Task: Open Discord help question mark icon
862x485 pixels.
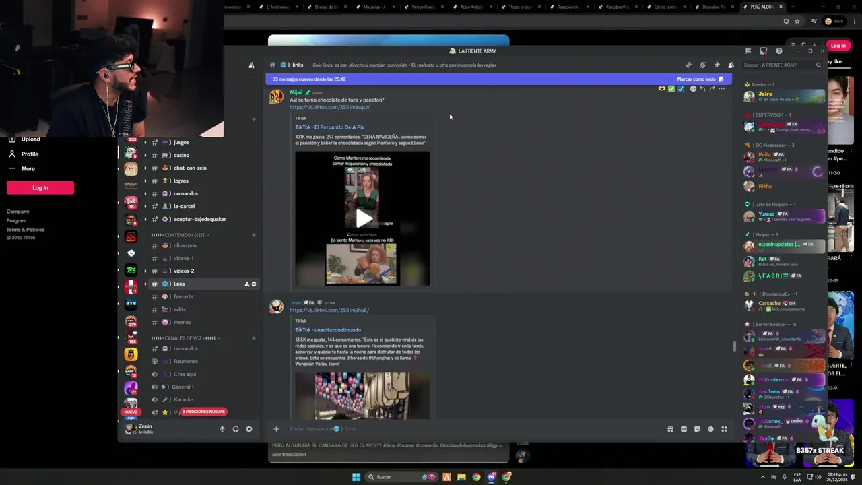Action: click(779, 51)
